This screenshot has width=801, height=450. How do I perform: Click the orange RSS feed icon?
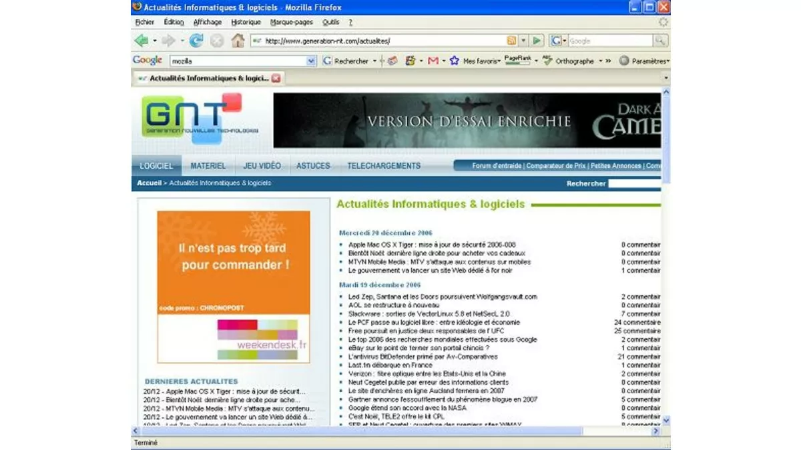(511, 41)
